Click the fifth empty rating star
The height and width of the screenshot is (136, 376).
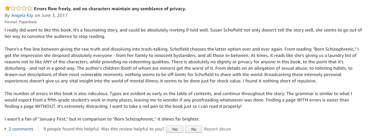pos(30,9)
